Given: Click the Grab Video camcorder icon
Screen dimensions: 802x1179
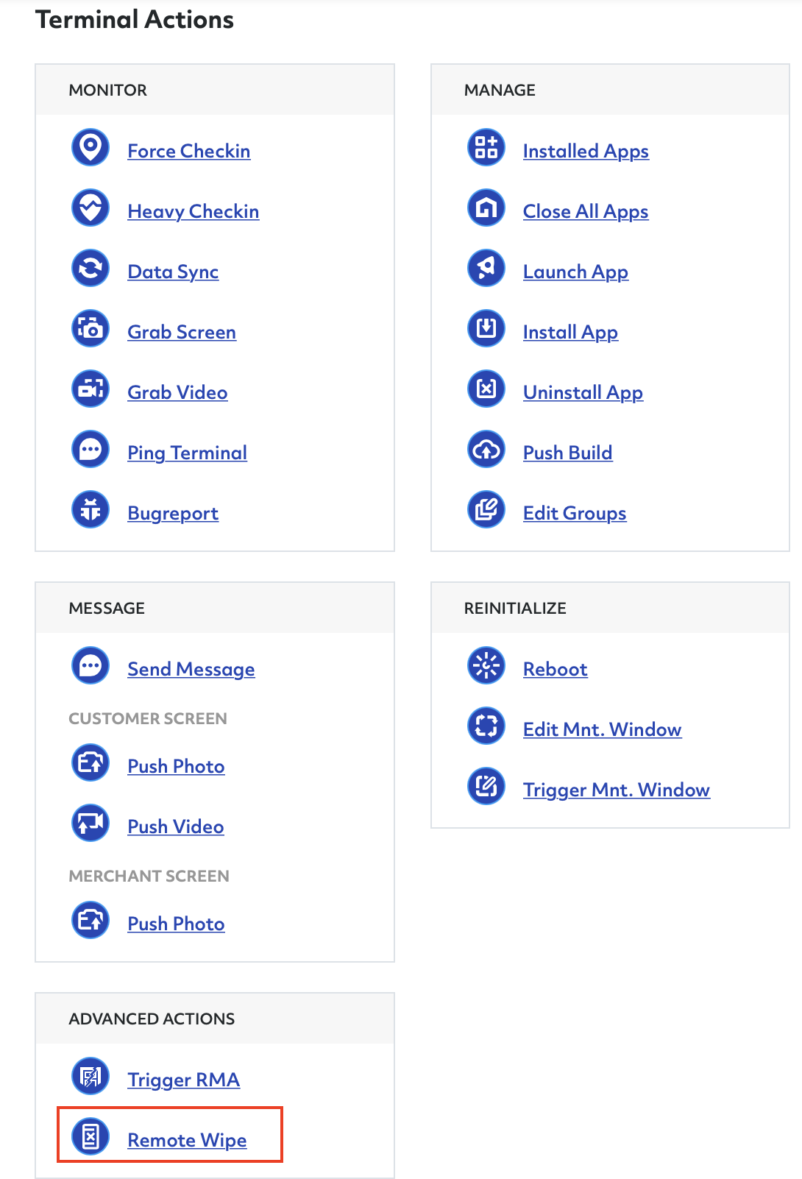Looking at the screenshot, I should (x=91, y=389).
